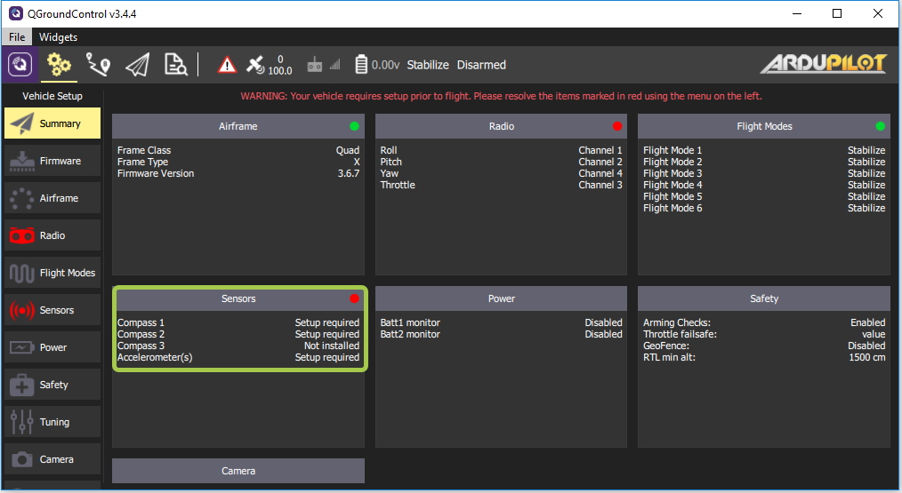902x493 pixels.
Task: Click the GeoFence row
Action: pyautogui.click(x=764, y=346)
